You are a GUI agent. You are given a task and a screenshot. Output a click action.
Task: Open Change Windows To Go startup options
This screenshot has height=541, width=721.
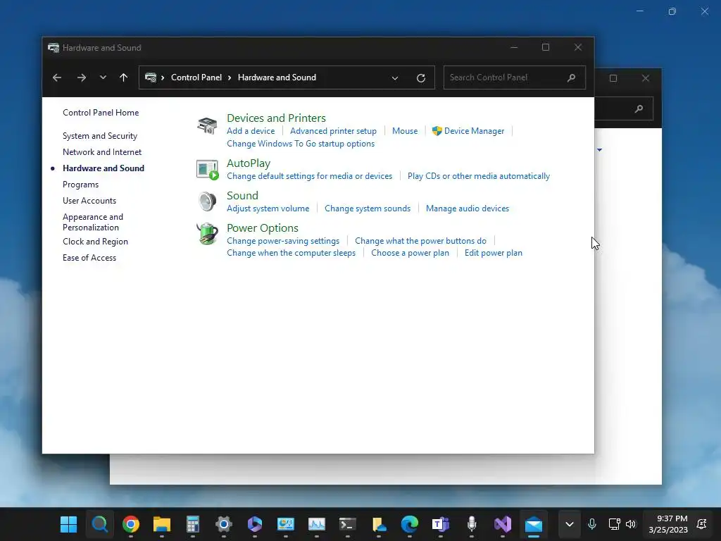tap(301, 144)
